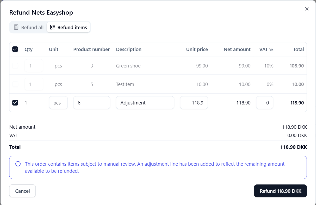The height and width of the screenshot is (205, 317).
Task: Close the Refund Nets Easyshop dialog
Action: (307, 9)
